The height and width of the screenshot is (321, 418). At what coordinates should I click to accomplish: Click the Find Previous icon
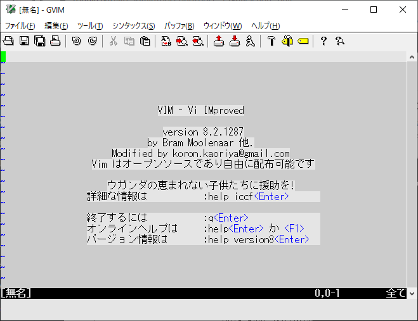pyautogui.click(x=198, y=41)
